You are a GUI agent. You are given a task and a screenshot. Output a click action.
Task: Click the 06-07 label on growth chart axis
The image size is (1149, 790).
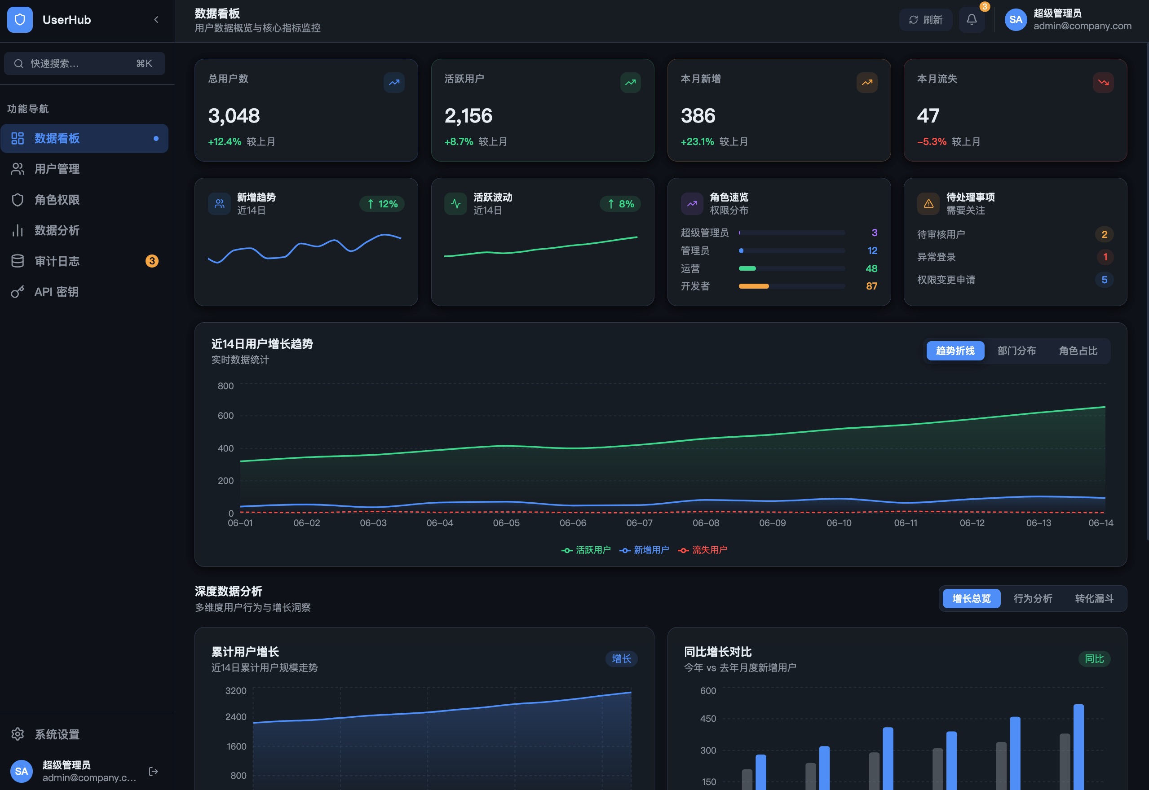639,523
